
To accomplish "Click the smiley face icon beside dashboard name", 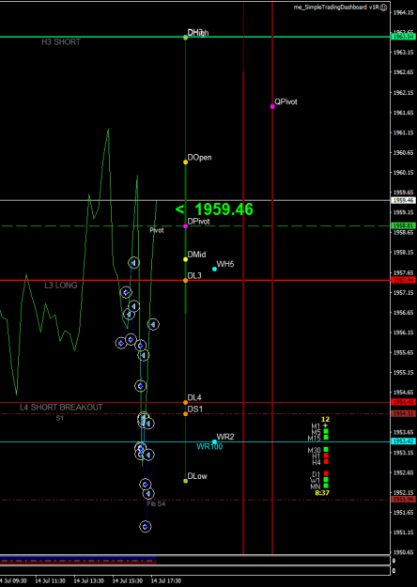I will 384,8.
